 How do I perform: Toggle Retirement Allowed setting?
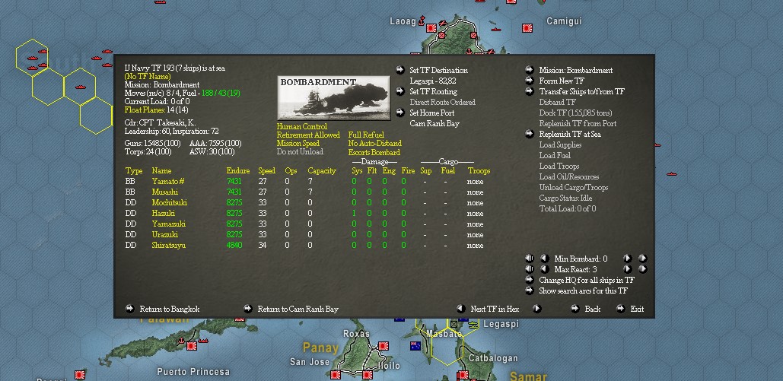click(308, 135)
